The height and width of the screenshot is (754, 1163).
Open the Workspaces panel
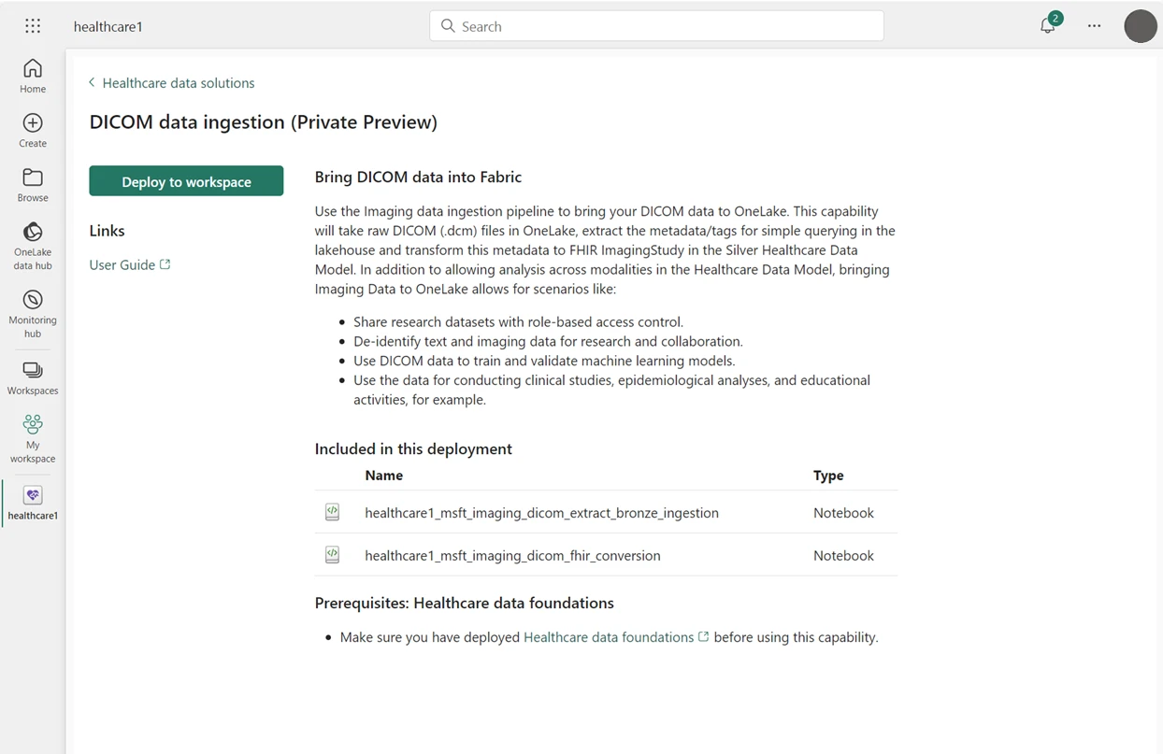click(32, 372)
